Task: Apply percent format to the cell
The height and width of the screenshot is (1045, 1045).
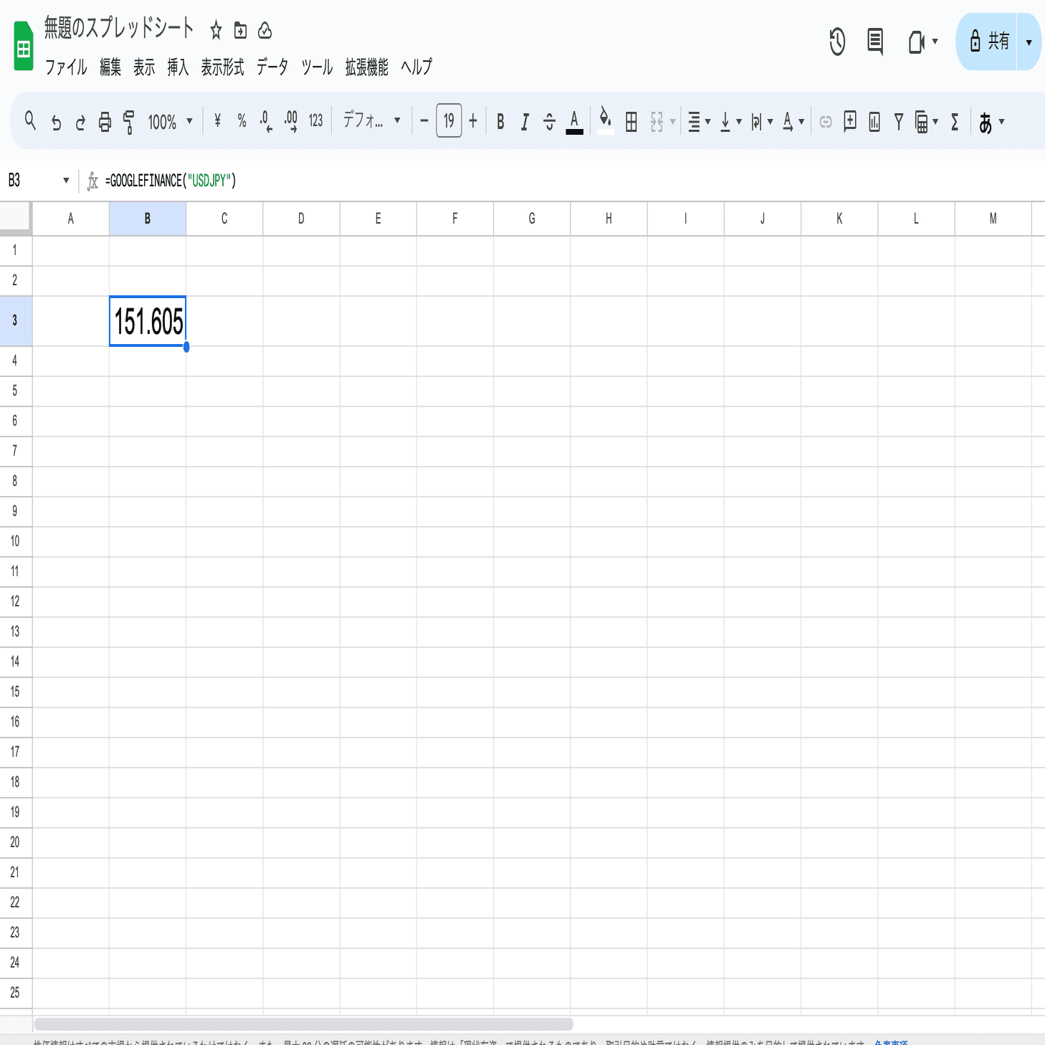Action: pyautogui.click(x=243, y=122)
